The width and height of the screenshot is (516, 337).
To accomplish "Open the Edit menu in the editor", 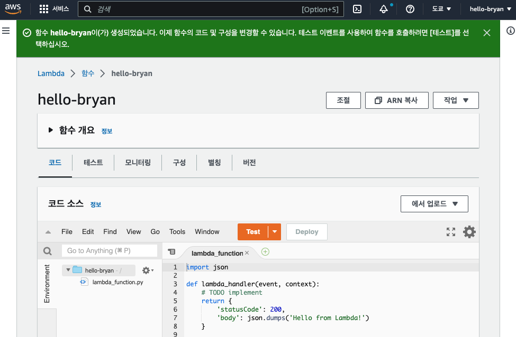I will [x=88, y=232].
